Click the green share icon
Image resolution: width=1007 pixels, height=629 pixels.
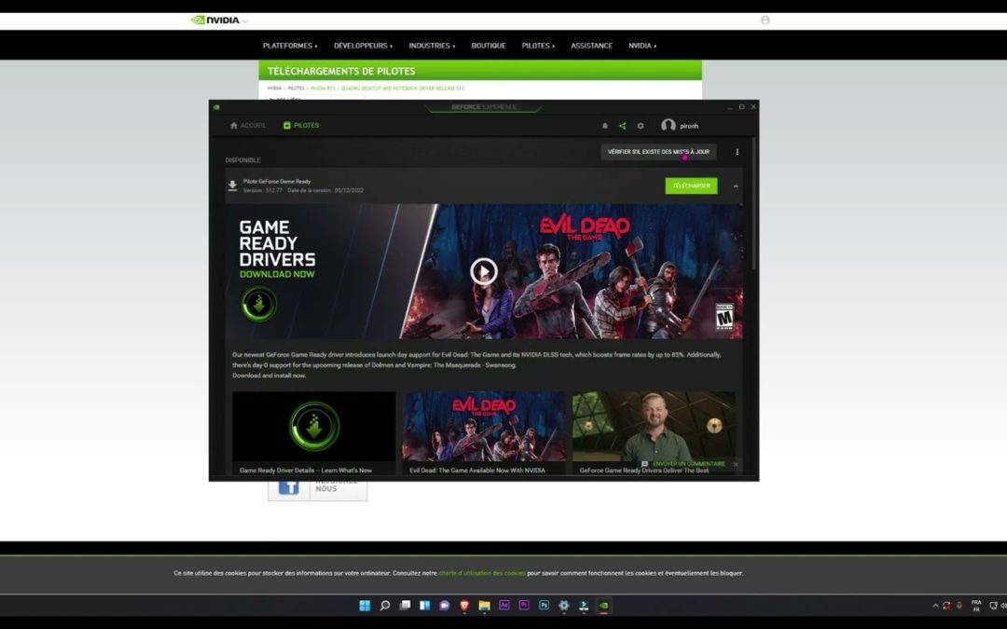[622, 126]
